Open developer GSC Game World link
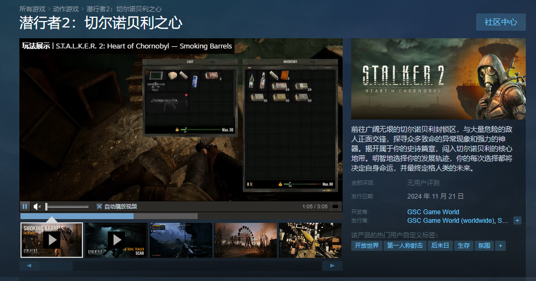 (x=433, y=212)
